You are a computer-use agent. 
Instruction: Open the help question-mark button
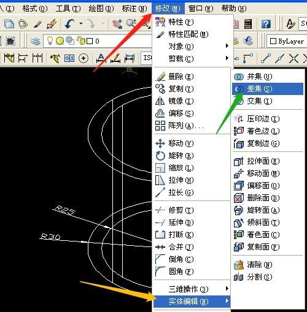tap(266, 24)
